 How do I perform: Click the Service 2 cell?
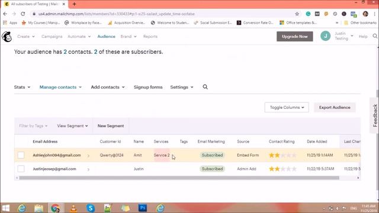pos(162,155)
